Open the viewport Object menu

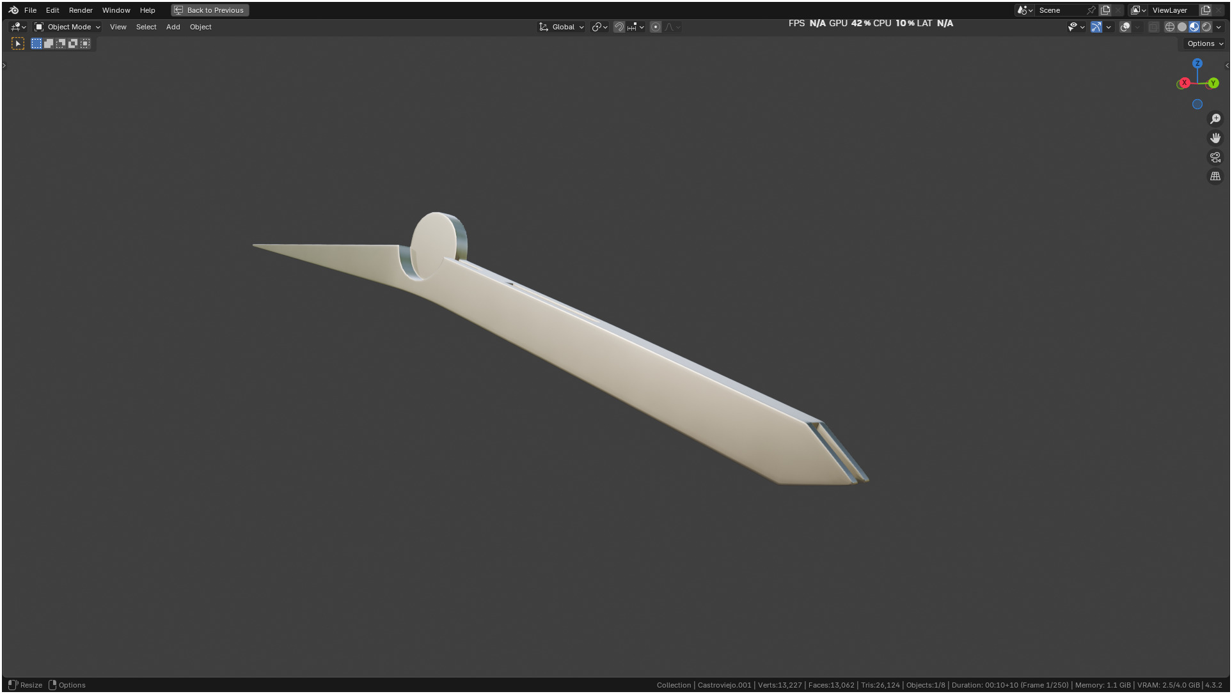200,27
